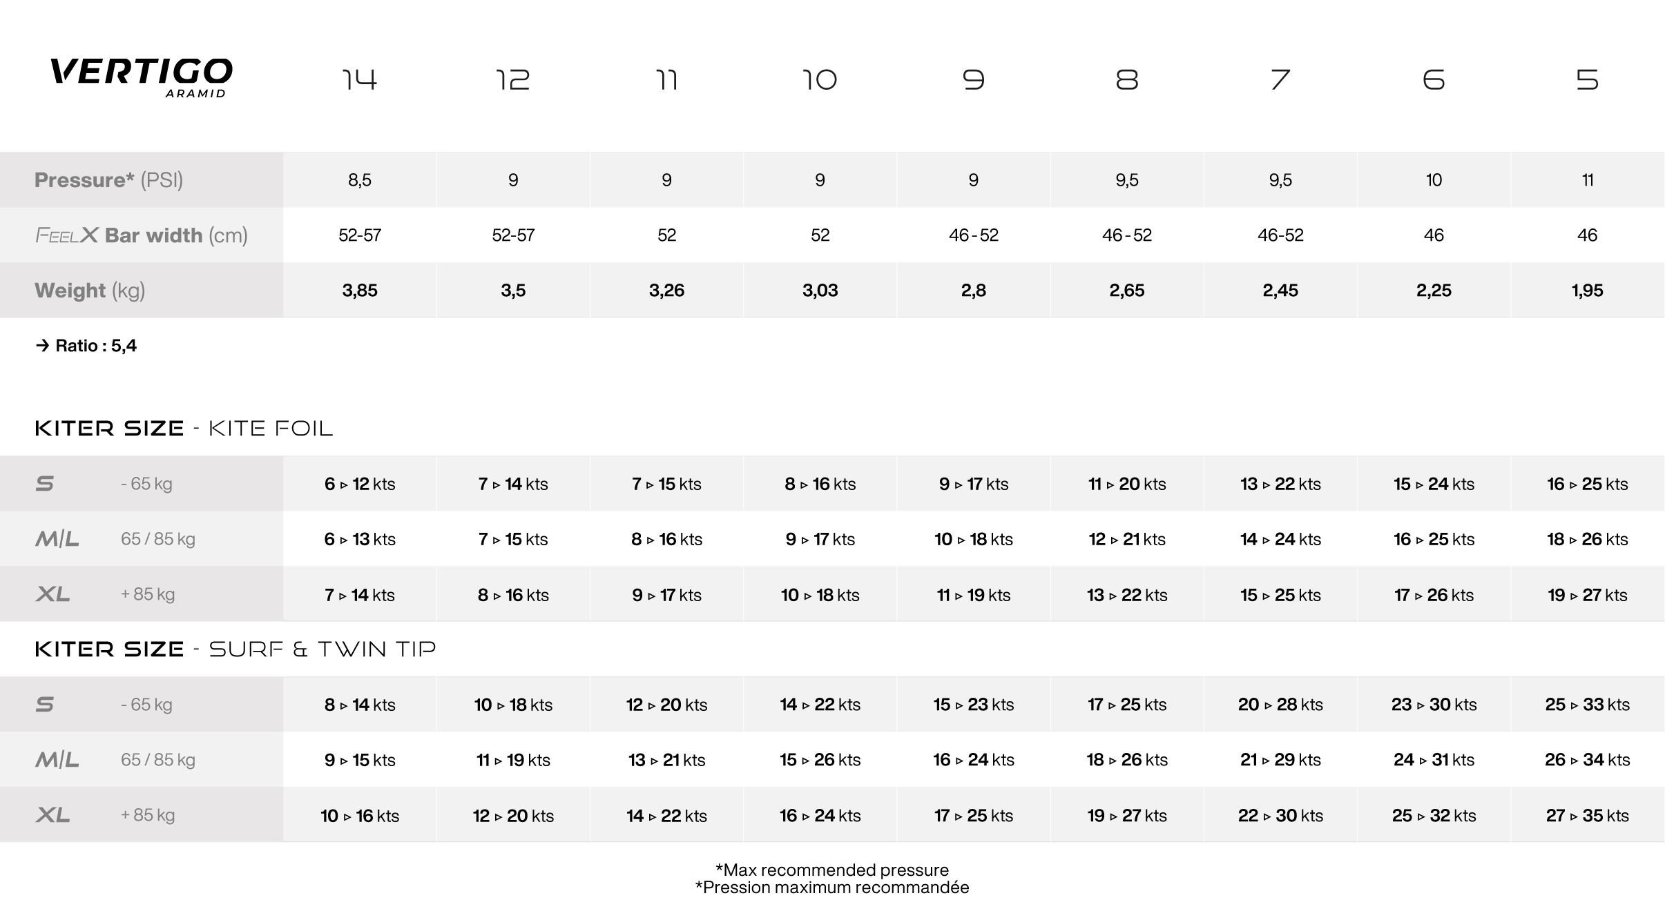This screenshot has height=920, width=1665.
Task: Select the 27 ▹ 35 kts cell
Action: [x=1587, y=815]
